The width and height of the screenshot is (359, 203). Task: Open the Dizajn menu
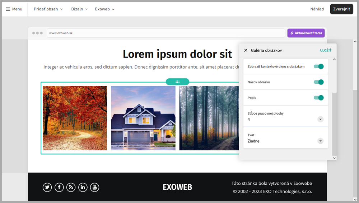pyautogui.click(x=79, y=9)
